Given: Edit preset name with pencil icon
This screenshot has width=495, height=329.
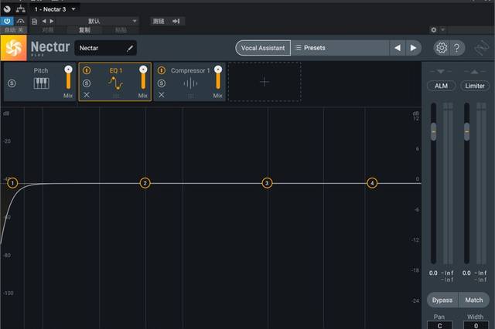Looking at the screenshot, I should (130, 48).
